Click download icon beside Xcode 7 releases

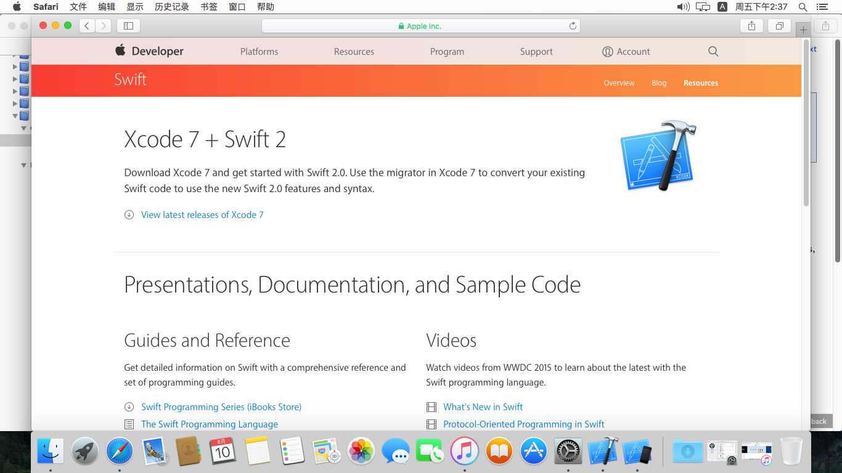pos(129,215)
